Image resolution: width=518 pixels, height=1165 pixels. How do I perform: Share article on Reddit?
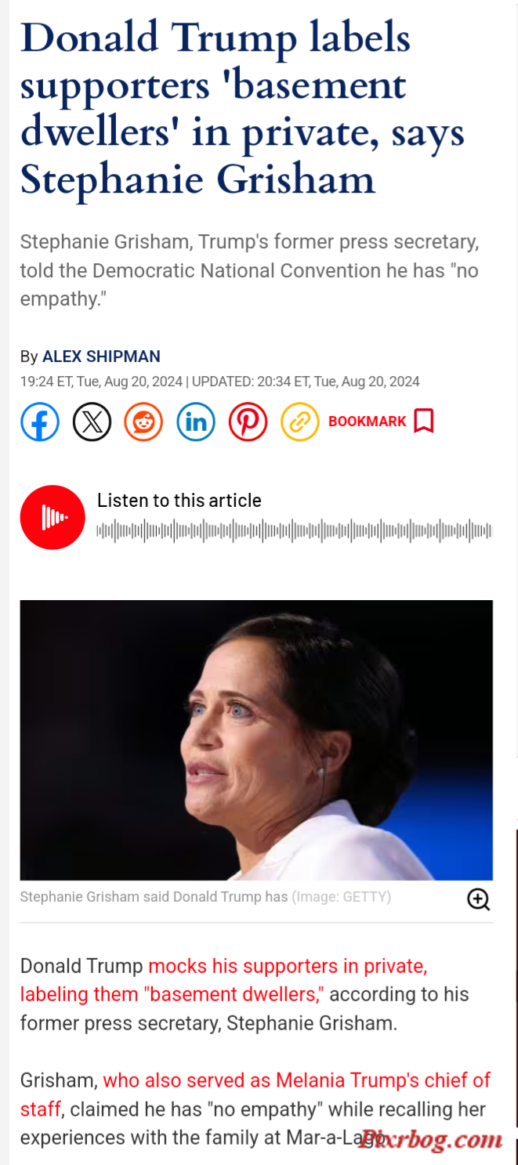point(143,421)
